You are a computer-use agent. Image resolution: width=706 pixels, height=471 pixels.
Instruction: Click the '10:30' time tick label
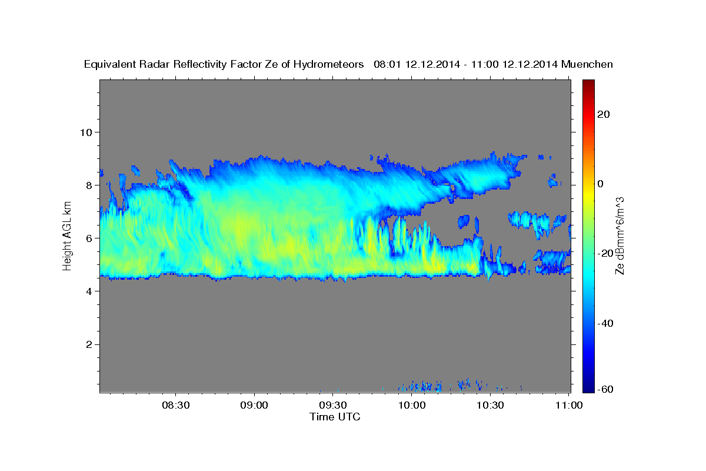pyautogui.click(x=490, y=405)
